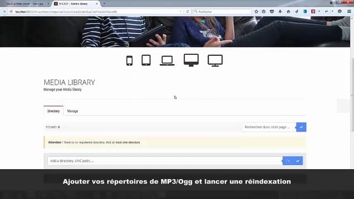Open the bookmarks list icon

tap(264, 11)
